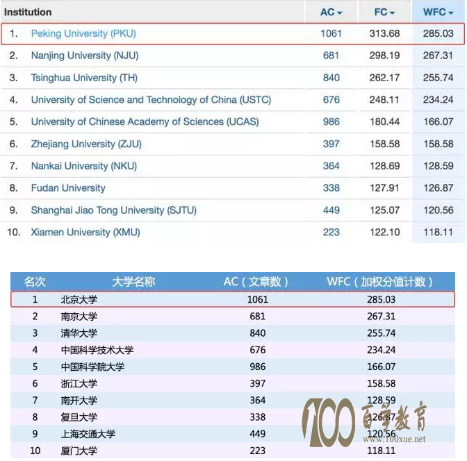Select 复旦大学 in Chinese table
This screenshot has height=461, width=467.
click(x=79, y=417)
